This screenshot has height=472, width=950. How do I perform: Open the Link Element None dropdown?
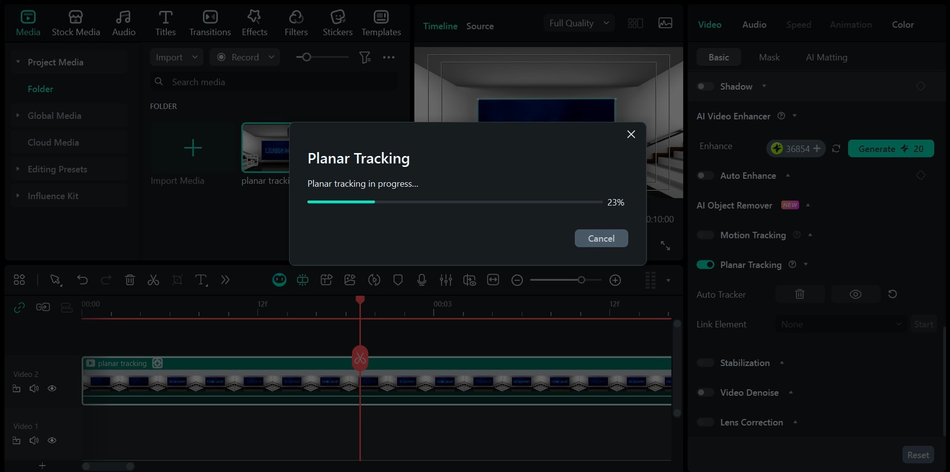[x=840, y=324]
